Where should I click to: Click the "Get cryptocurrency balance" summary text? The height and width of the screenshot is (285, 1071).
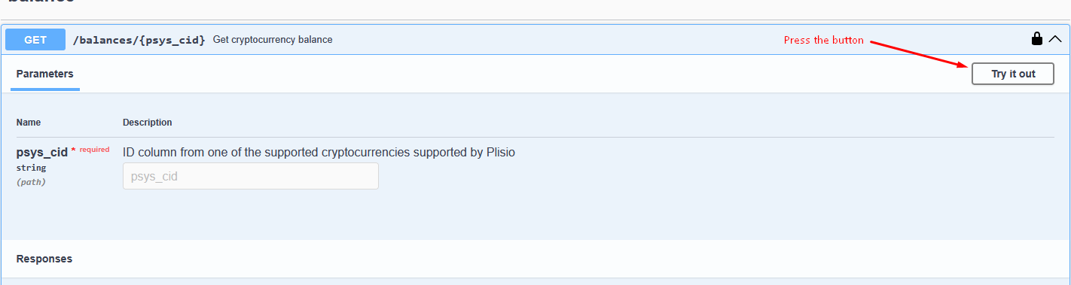[273, 40]
